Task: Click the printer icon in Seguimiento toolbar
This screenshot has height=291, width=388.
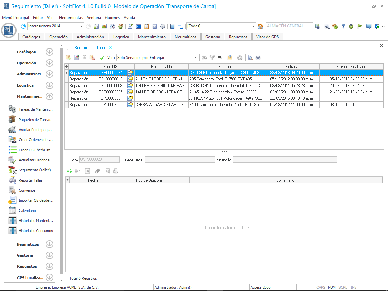Action: click(258, 58)
